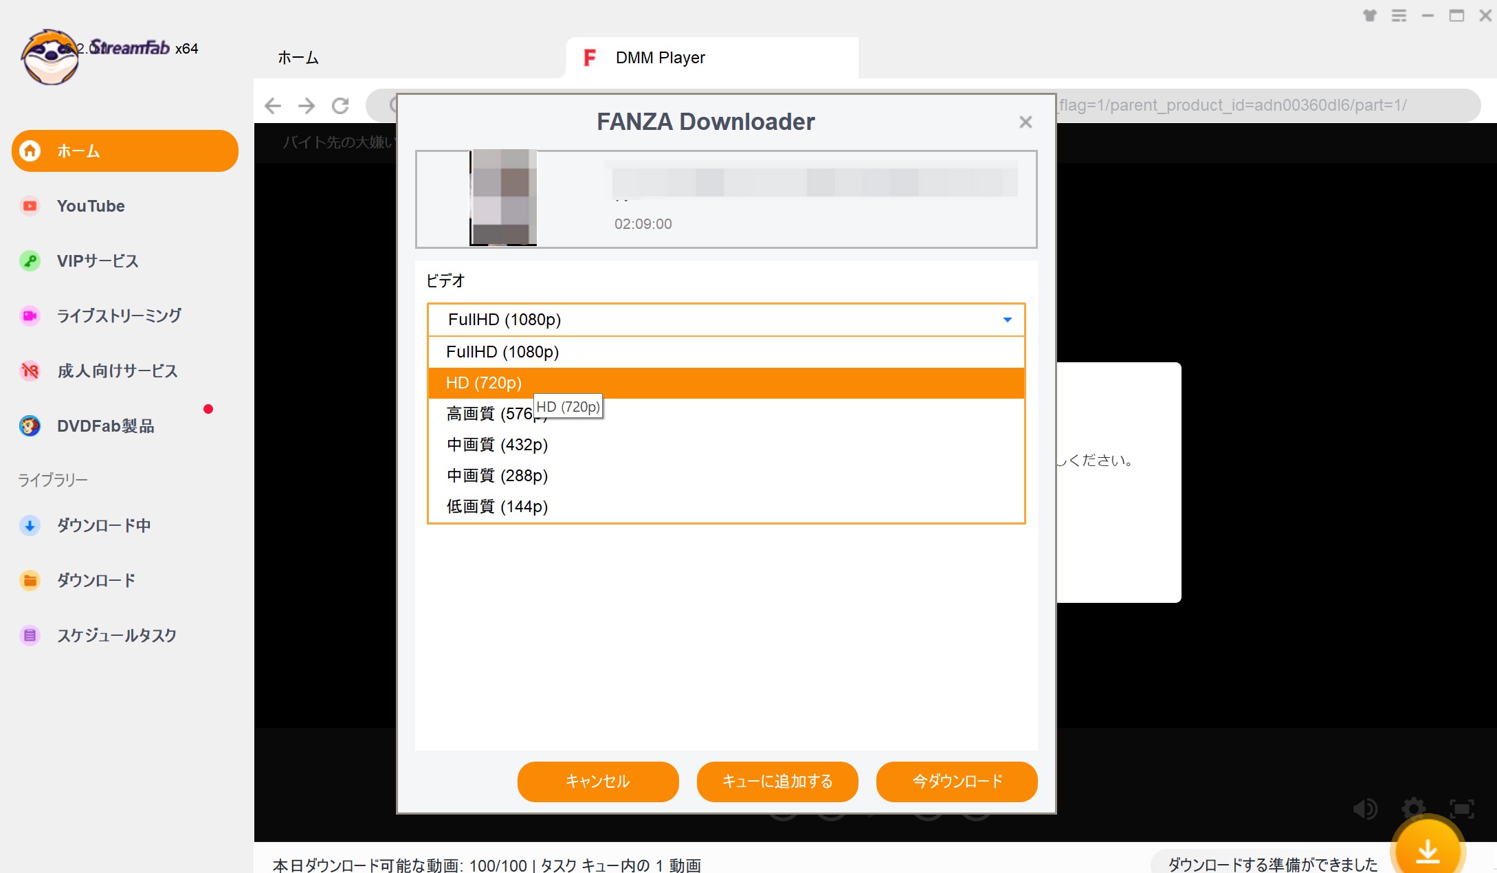
Task: Click the schedule task purple icon
Action: click(30, 635)
